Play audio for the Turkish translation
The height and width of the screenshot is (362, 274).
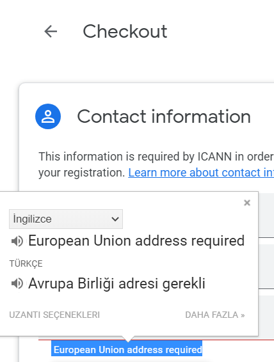coord(17,283)
